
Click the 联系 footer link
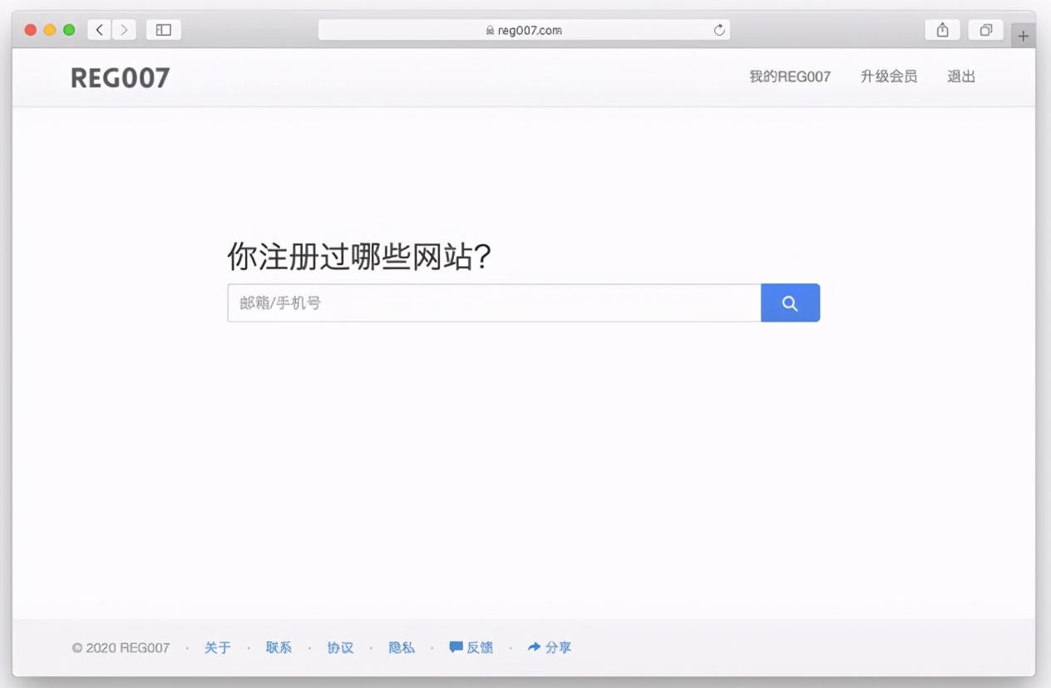279,647
